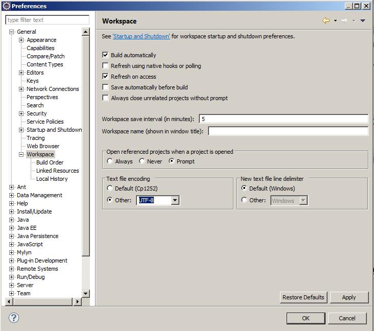The height and width of the screenshot is (331, 374).
Task: Open the view menu triangle in the Workspace header
Action: pos(363,21)
